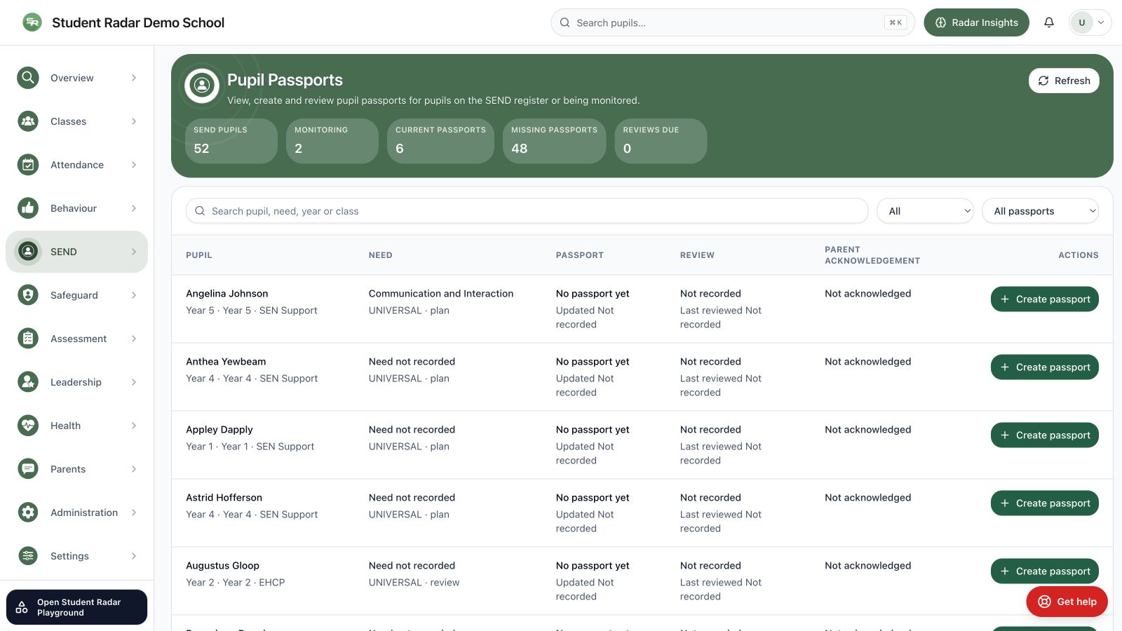Open the All filter dropdown
1122x631 pixels.
(x=925, y=211)
